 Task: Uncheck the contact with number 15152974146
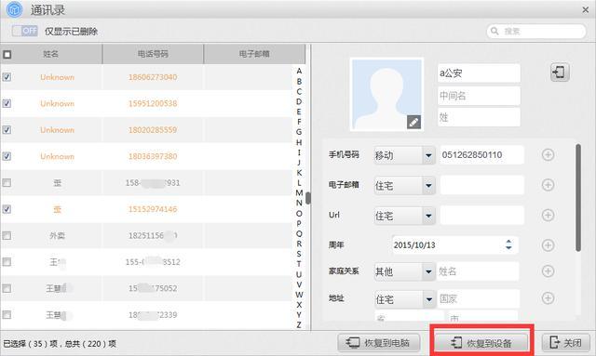(7, 209)
